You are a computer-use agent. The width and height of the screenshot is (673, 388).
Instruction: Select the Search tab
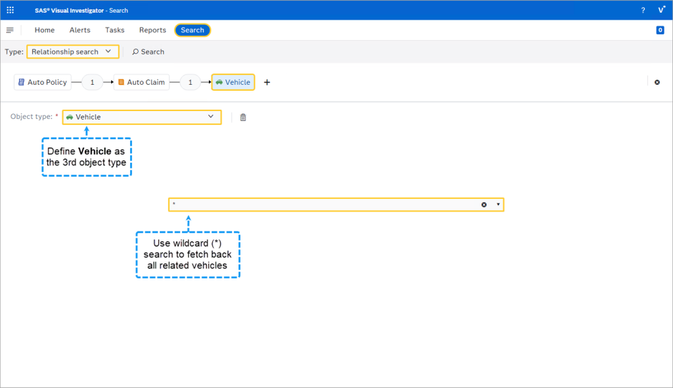pos(192,30)
